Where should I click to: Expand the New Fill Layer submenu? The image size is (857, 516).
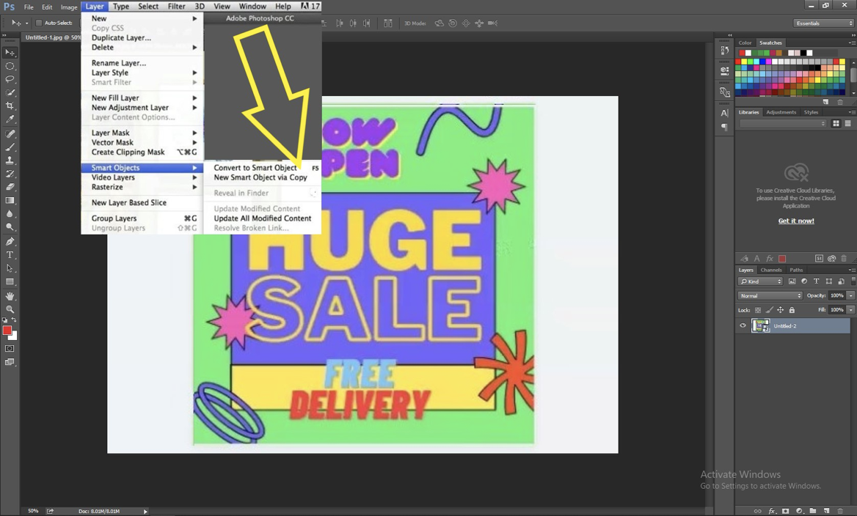[x=142, y=97]
